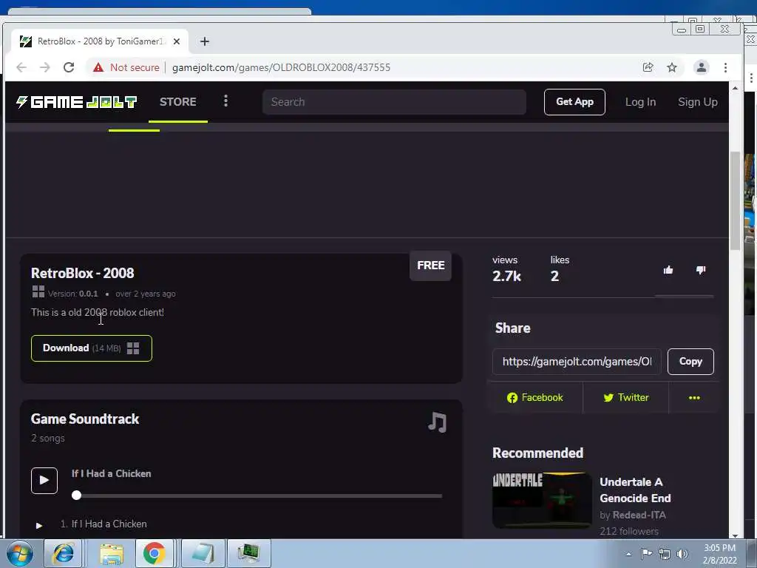Click the thumbs down dislike icon

coord(701,270)
